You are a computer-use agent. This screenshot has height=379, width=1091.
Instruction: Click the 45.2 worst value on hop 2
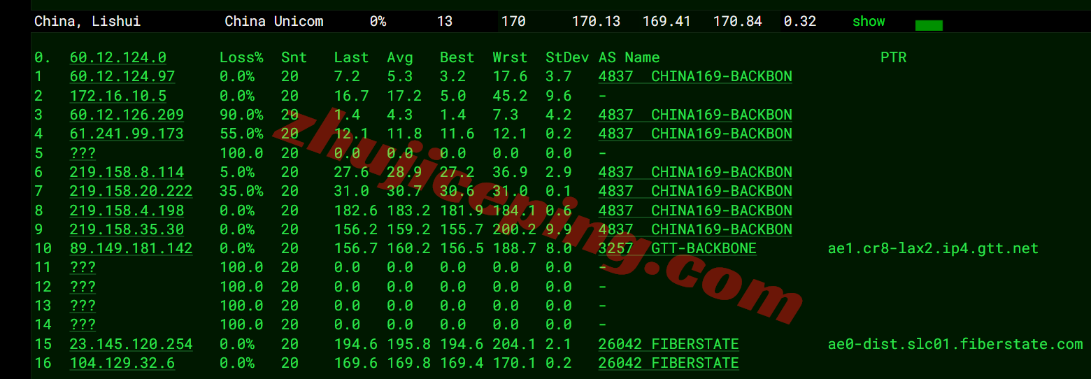pyautogui.click(x=510, y=96)
